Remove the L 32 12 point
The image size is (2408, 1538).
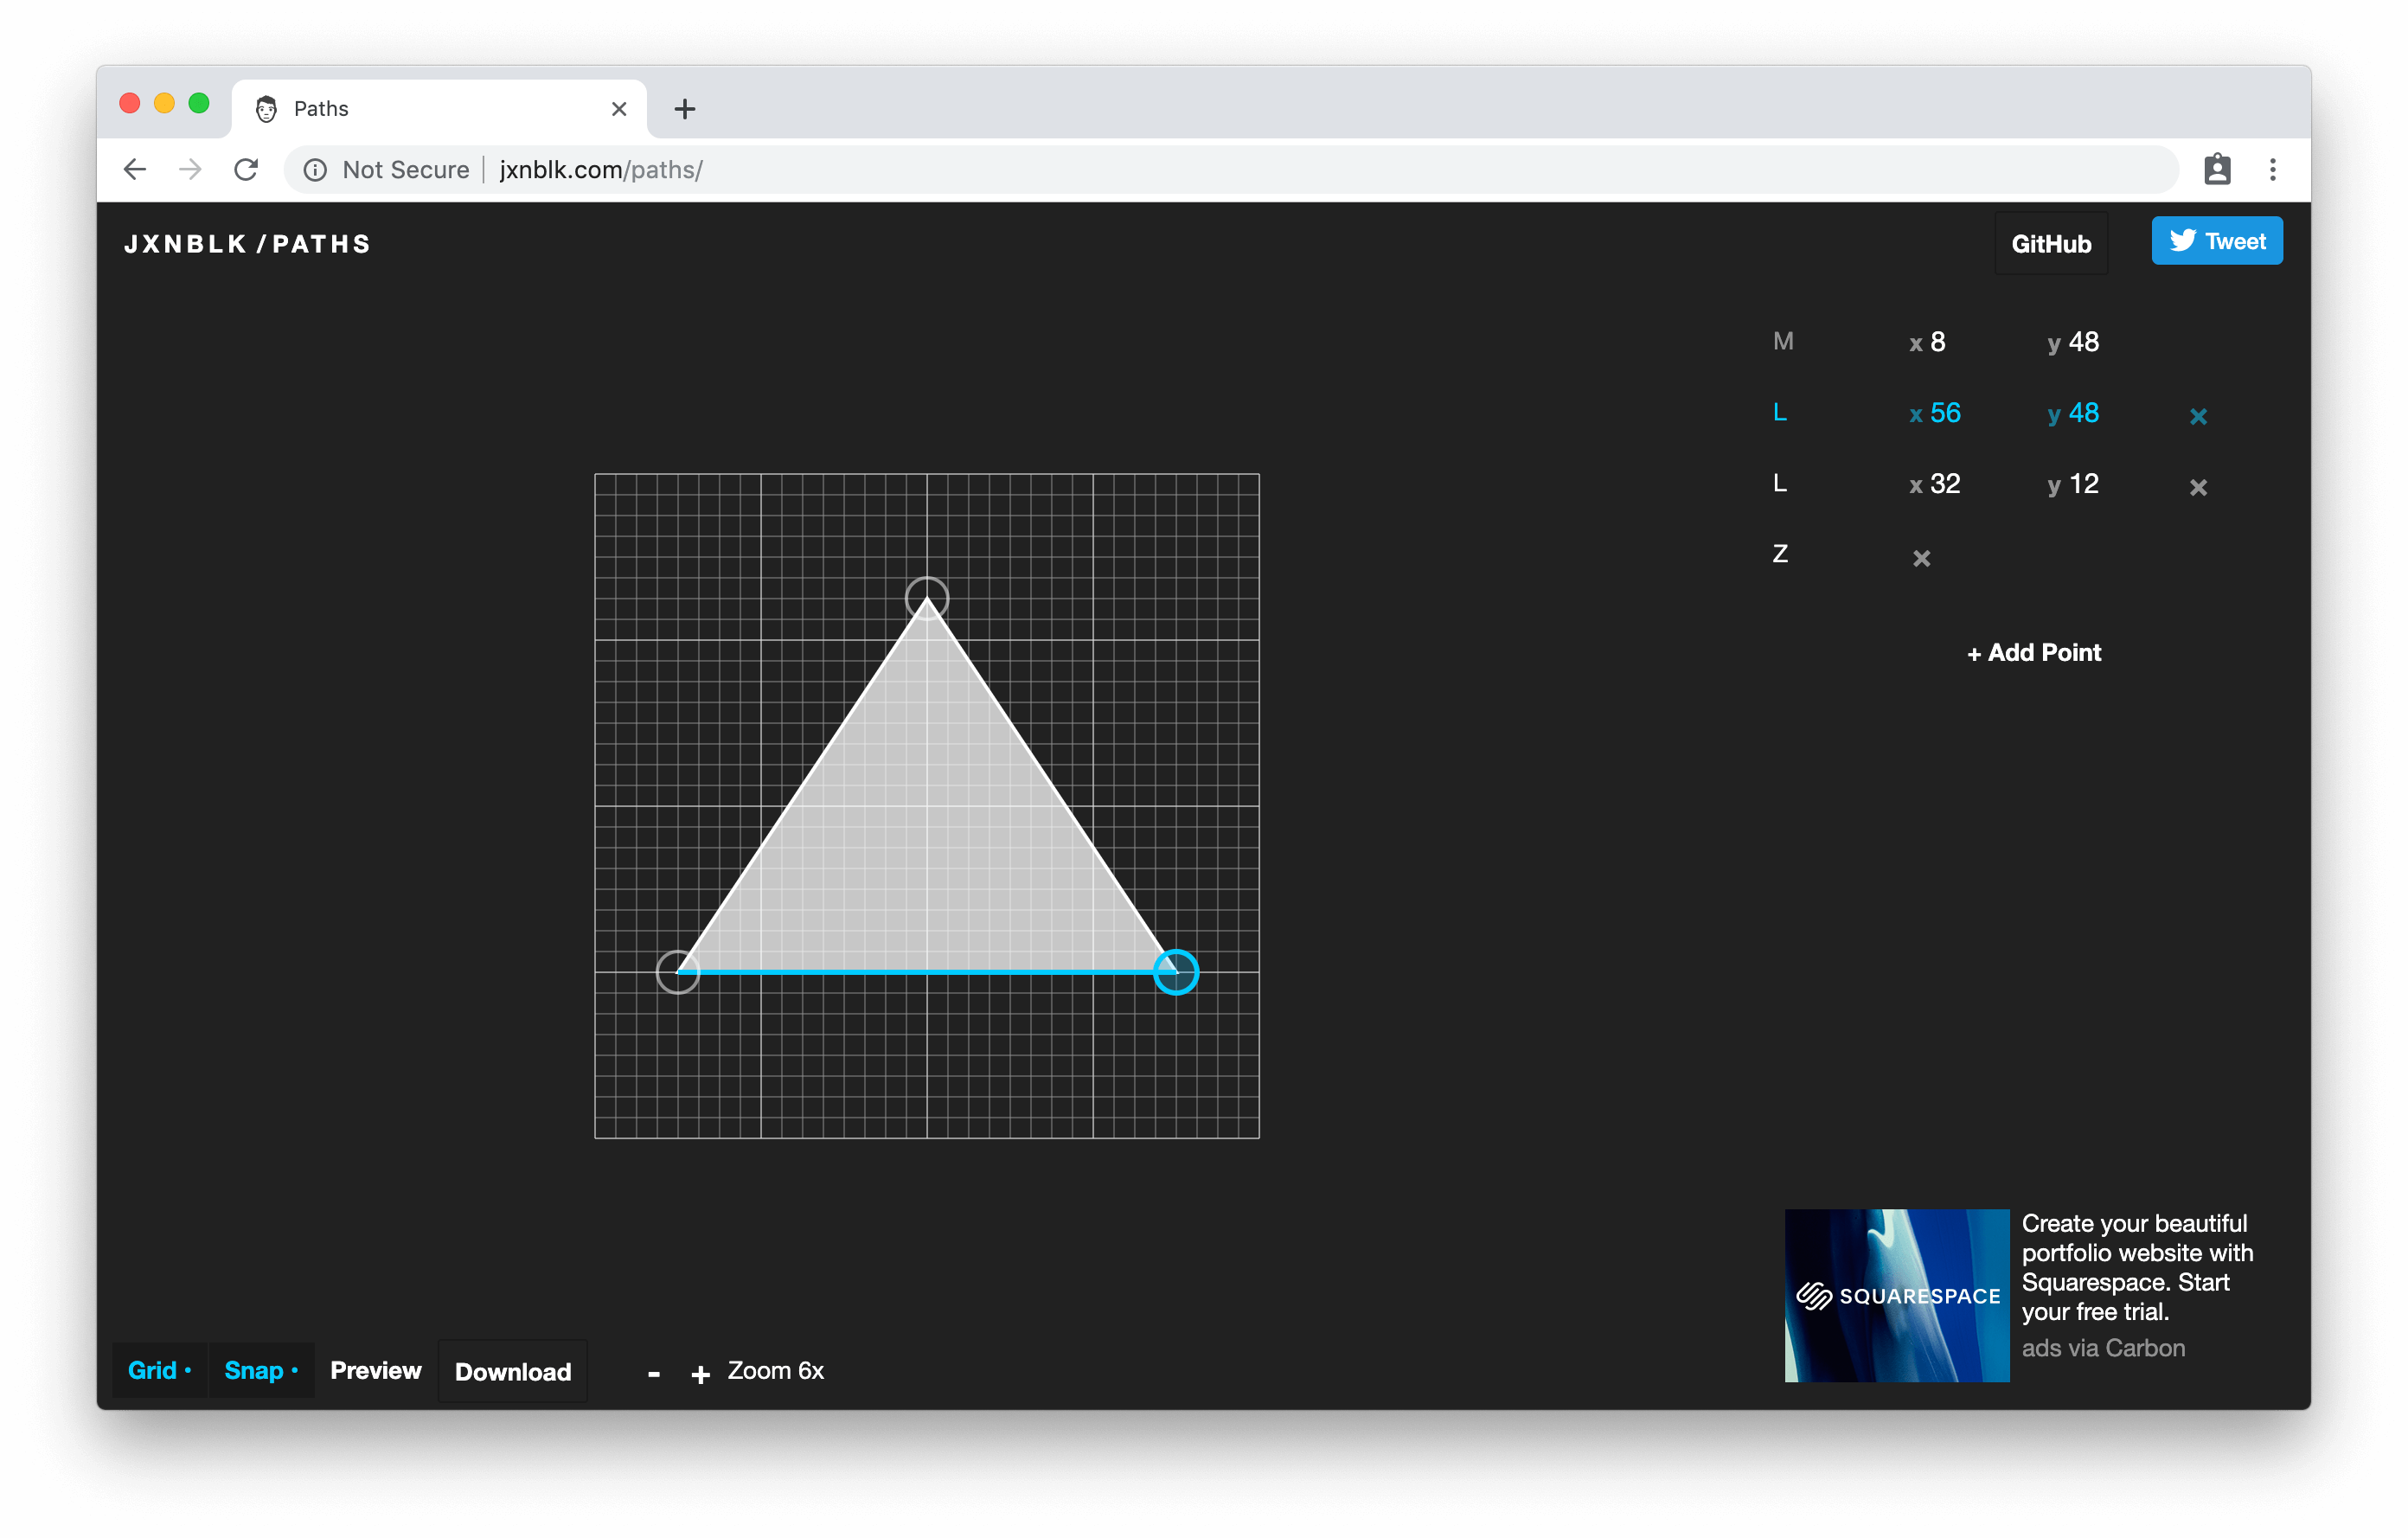coord(2197,487)
